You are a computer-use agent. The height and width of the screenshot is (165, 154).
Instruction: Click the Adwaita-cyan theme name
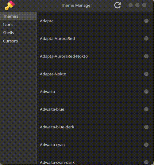(52, 145)
